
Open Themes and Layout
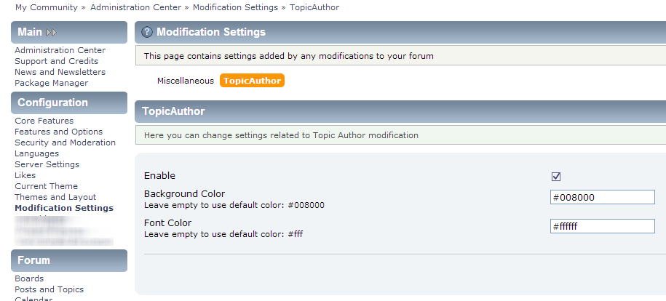55,197
